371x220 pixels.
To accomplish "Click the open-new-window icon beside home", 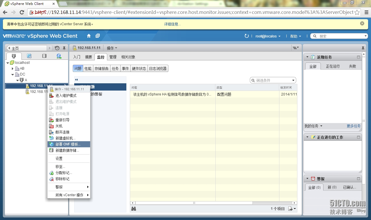I will point(98,36).
